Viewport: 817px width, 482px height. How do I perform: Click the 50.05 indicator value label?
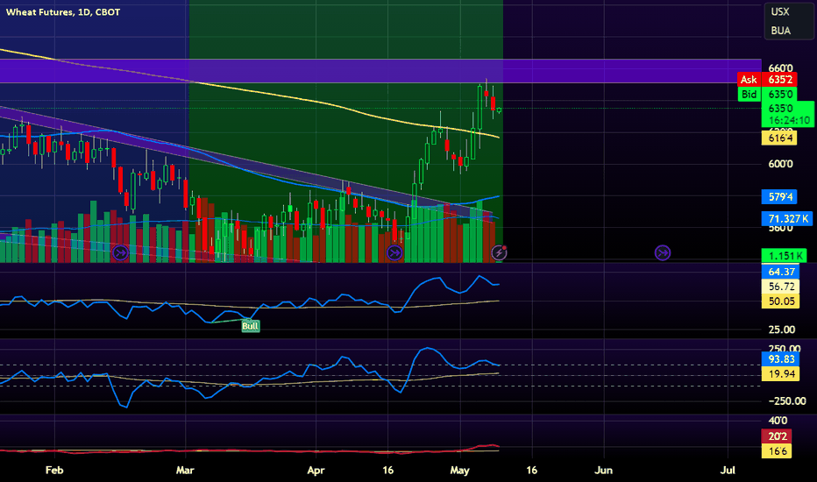pyautogui.click(x=780, y=301)
